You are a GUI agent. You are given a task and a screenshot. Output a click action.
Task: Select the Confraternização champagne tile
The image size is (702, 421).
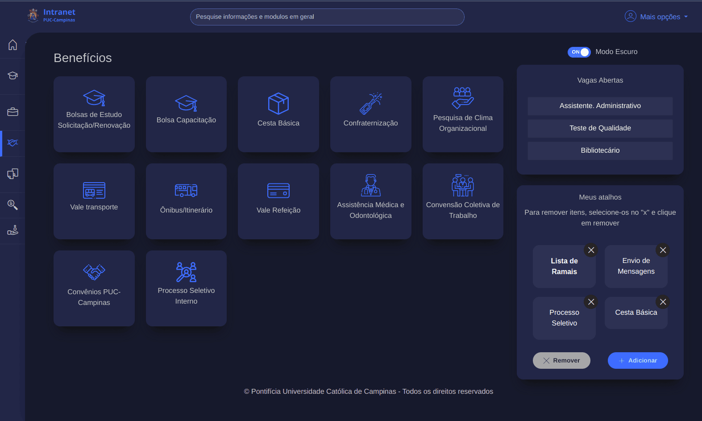click(x=370, y=114)
